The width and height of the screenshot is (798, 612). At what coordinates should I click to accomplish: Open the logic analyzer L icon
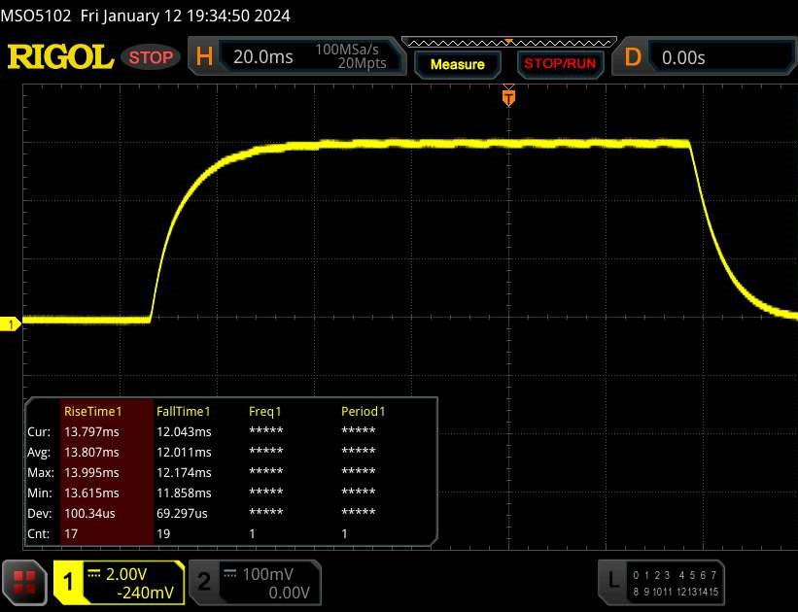click(x=613, y=581)
